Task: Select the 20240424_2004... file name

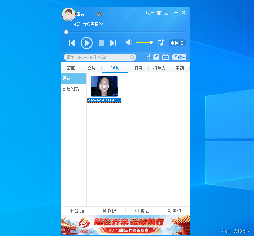Action: pyautogui.click(x=104, y=100)
